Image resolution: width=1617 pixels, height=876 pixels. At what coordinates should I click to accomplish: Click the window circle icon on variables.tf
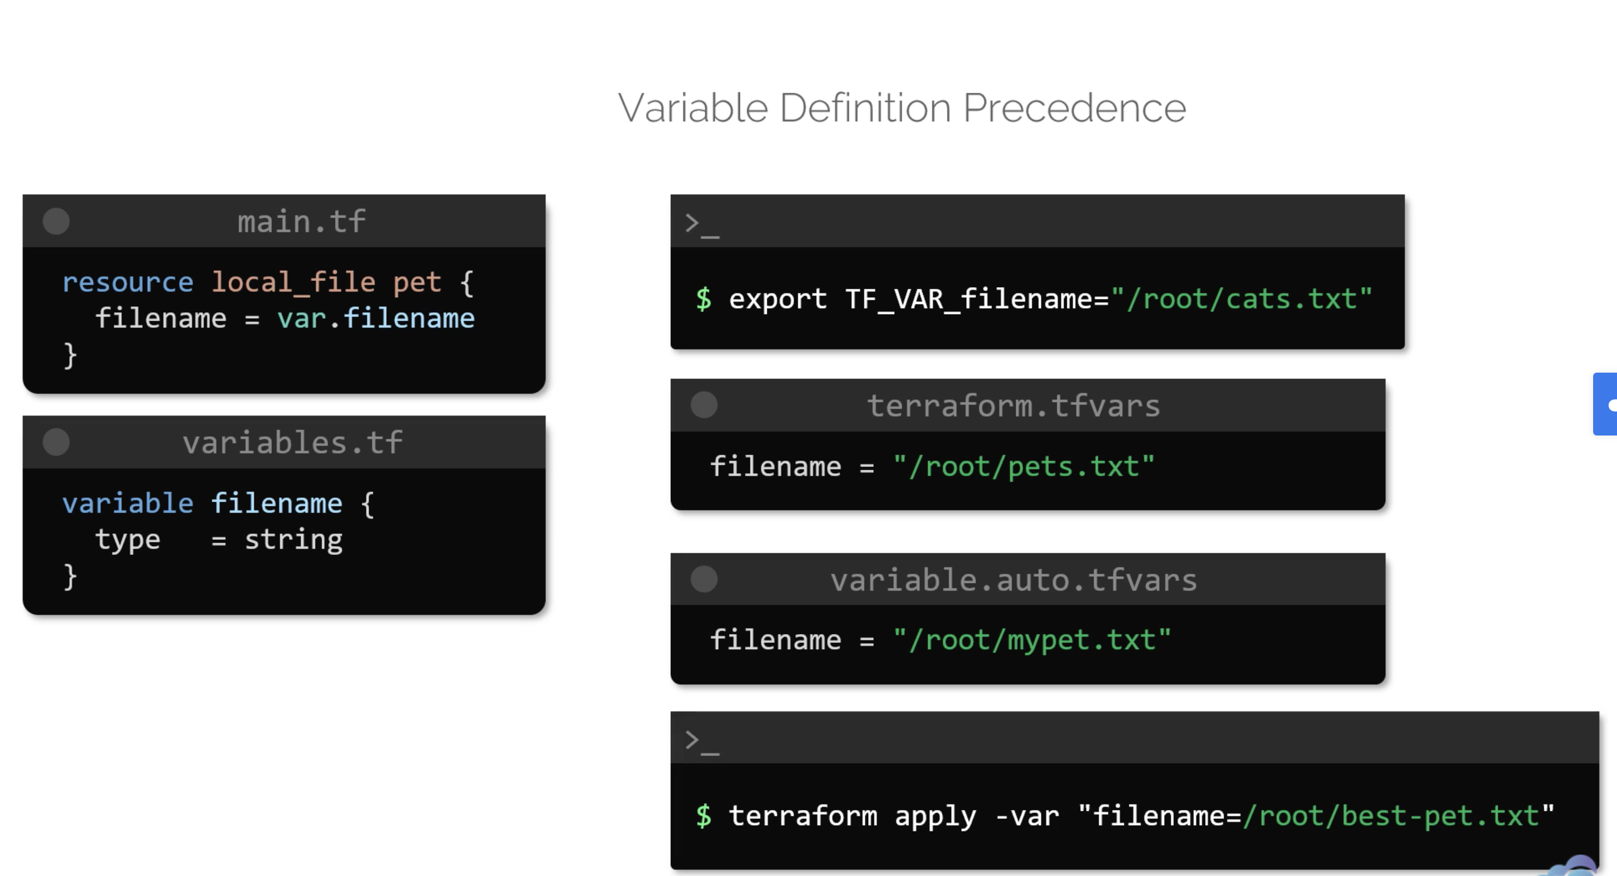pyautogui.click(x=56, y=441)
